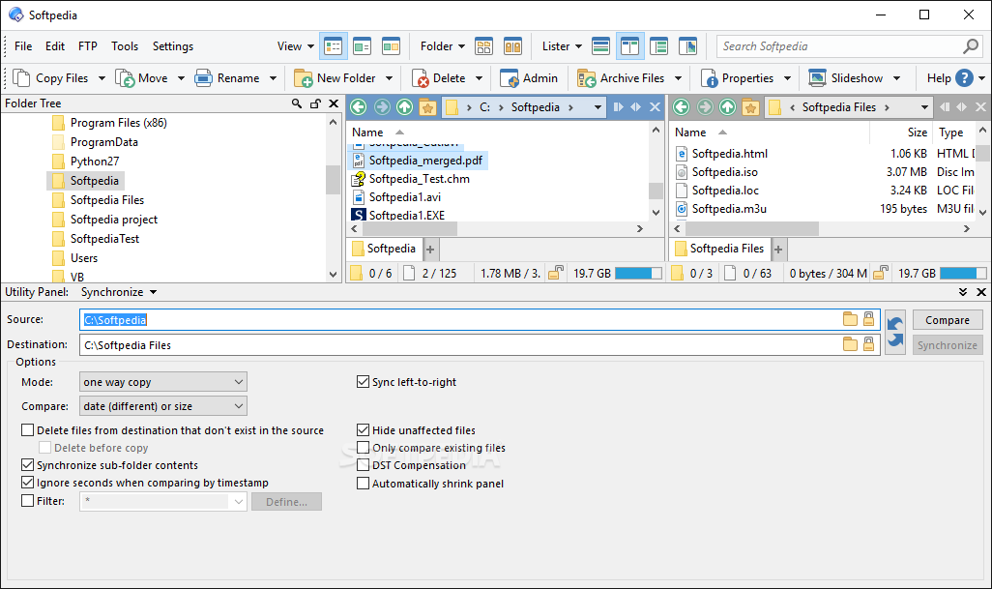Open the Archive Files dropdown arrow
The height and width of the screenshot is (589, 992).
pos(678,78)
